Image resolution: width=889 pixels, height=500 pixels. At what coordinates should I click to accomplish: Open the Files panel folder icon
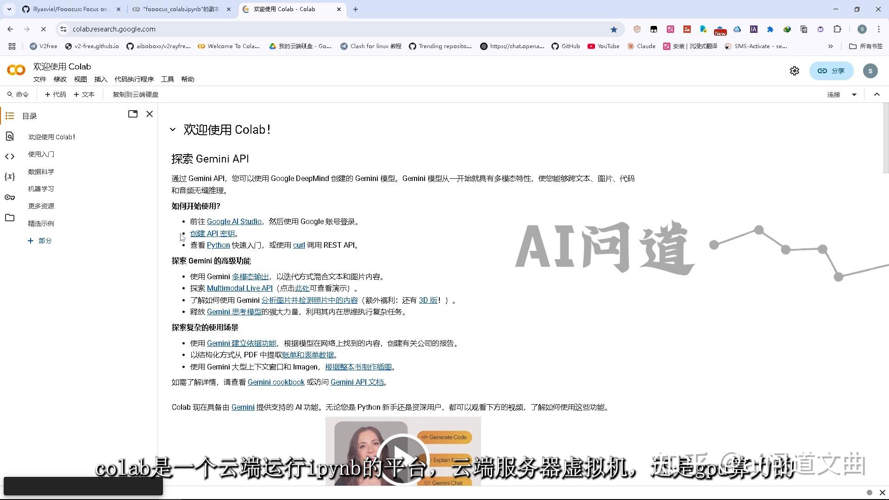point(10,218)
